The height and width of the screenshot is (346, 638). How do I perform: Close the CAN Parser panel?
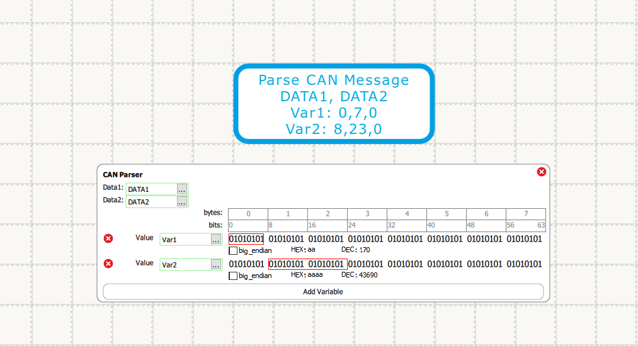(x=541, y=172)
